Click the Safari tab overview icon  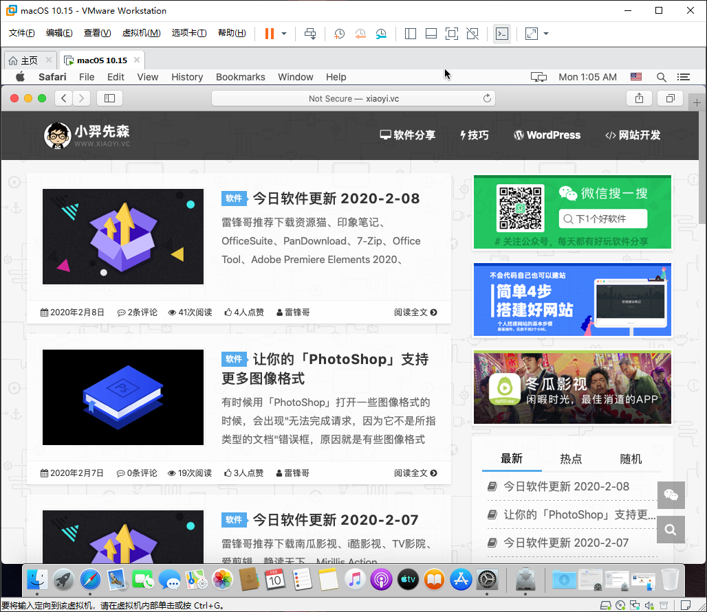[670, 98]
